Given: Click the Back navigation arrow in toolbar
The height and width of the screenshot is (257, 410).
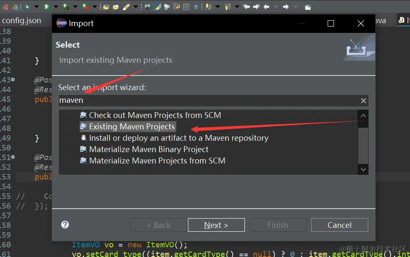Looking at the screenshot, I should pyautogui.click(x=266, y=7).
